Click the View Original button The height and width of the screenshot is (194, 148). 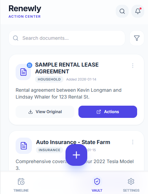(x=45, y=112)
